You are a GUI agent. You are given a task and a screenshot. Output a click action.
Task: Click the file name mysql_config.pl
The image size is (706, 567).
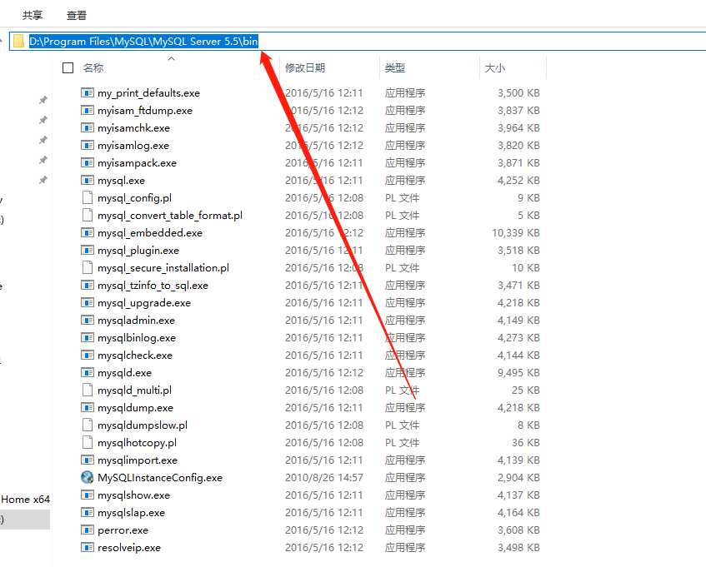pyautogui.click(x=135, y=198)
